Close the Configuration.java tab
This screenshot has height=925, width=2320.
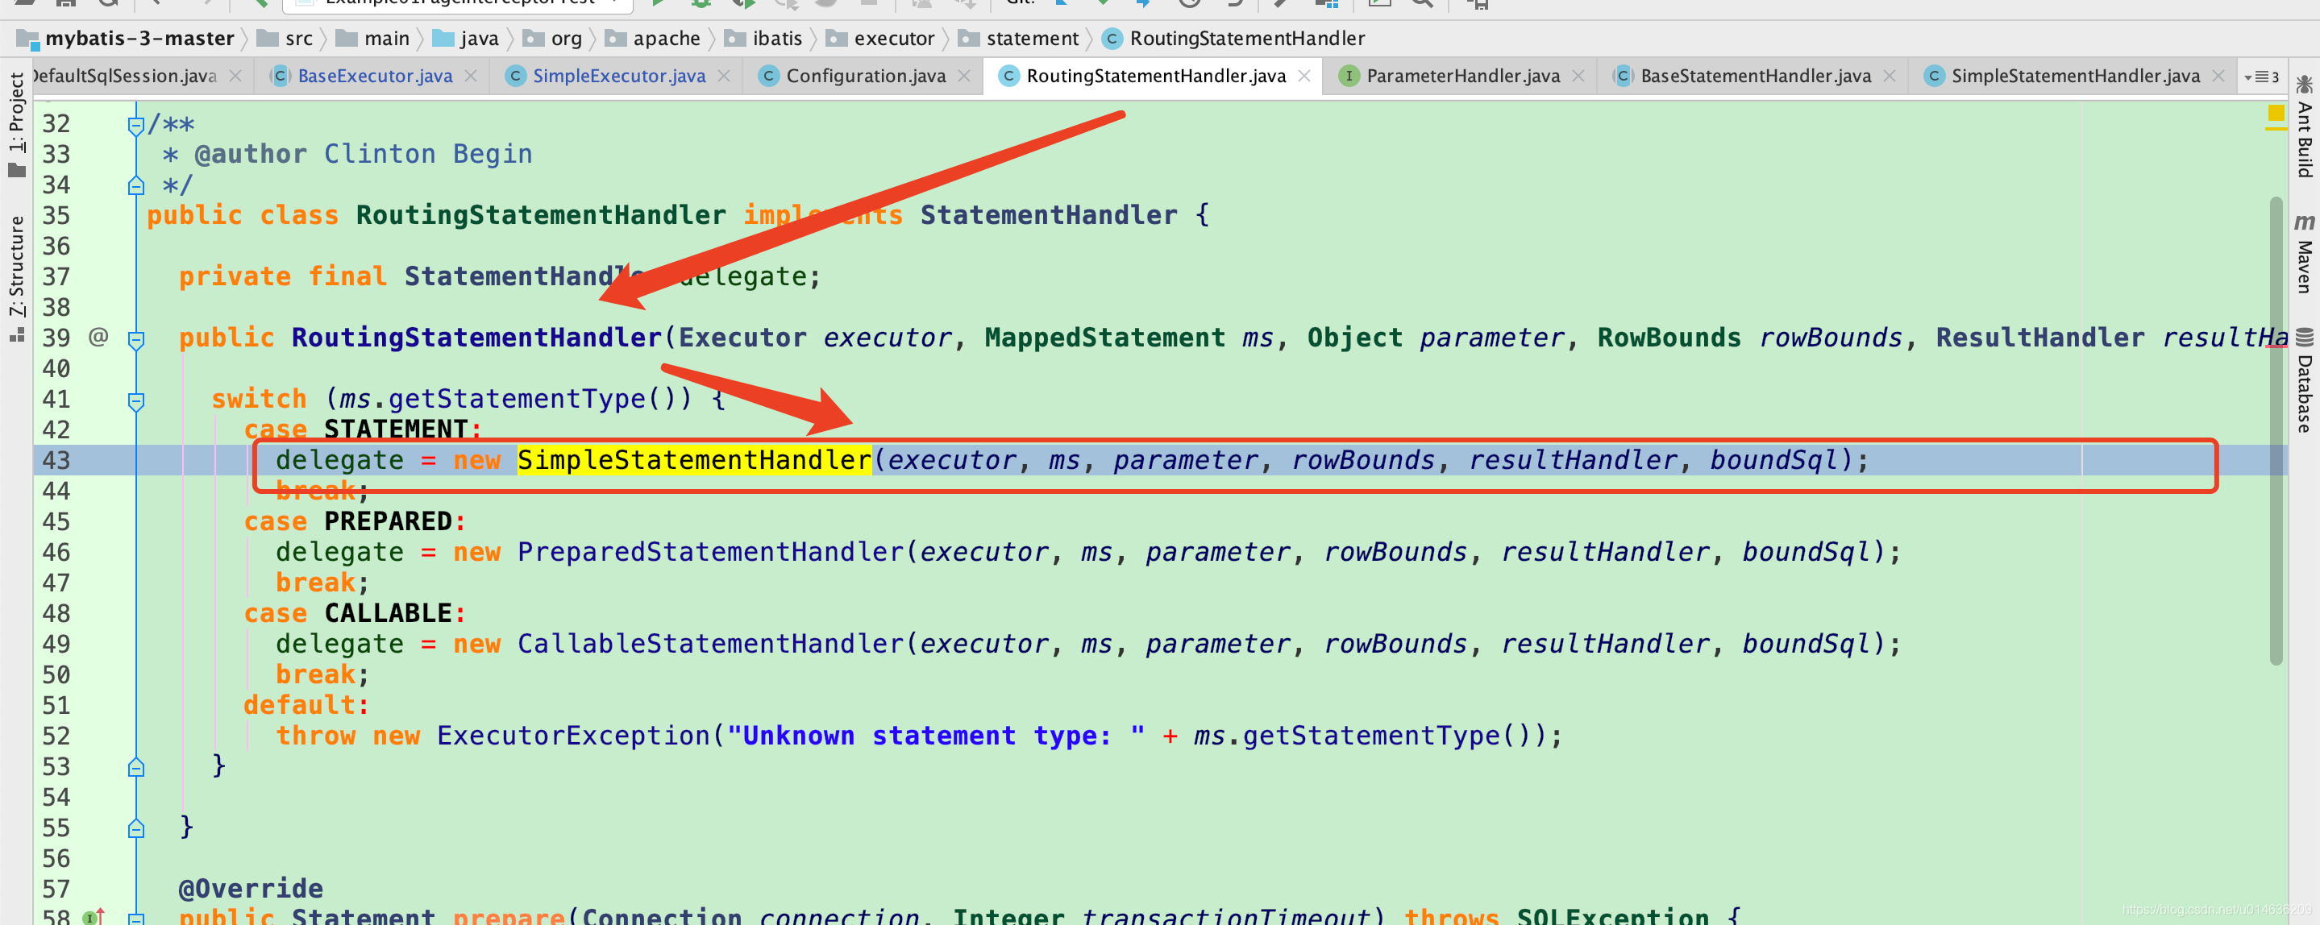[965, 77]
